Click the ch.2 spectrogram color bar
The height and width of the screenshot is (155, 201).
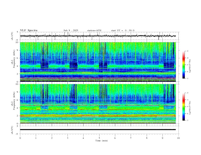[x=184, y=107]
